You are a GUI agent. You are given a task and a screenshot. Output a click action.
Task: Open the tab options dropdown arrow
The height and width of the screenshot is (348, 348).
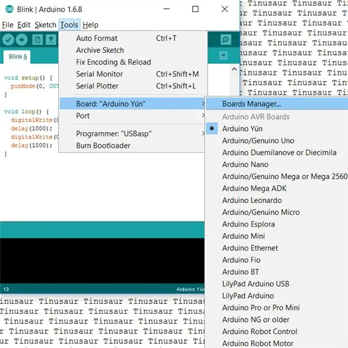tap(223, 55)
